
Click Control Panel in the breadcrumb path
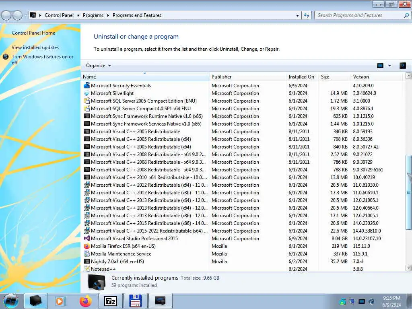coord(59,15)
